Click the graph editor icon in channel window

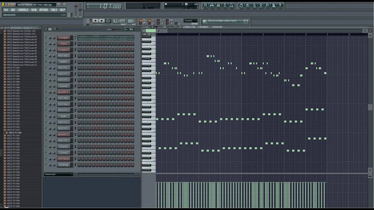coord(126,29)
